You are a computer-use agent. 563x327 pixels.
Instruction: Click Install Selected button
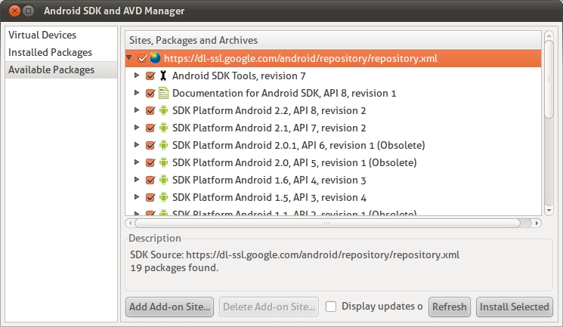click(x=514, y=307)
